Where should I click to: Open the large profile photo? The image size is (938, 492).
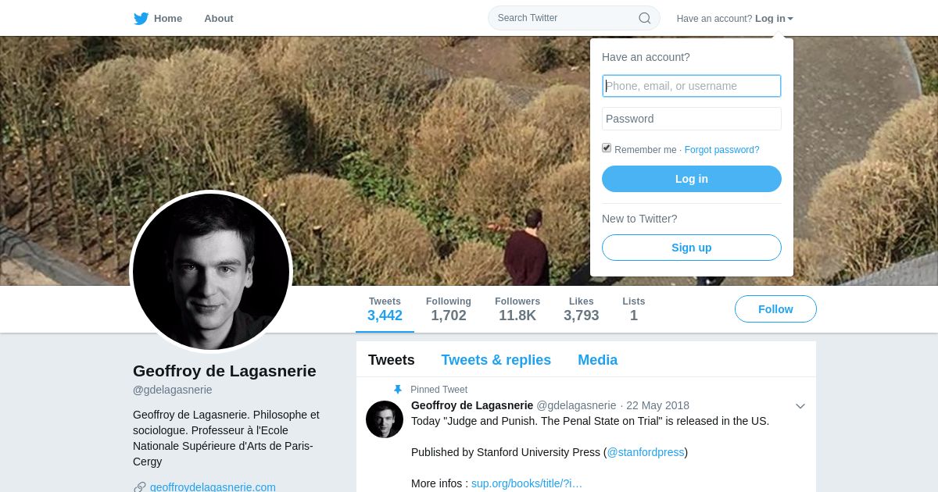point(211,272)
